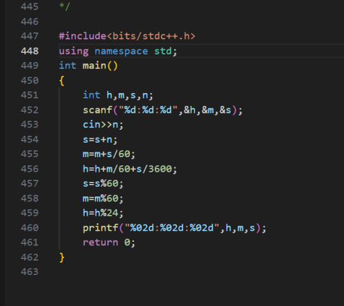Screen dimensions: 344x306
Task: Click the s=s+n statement
Action: click(100, 139)
